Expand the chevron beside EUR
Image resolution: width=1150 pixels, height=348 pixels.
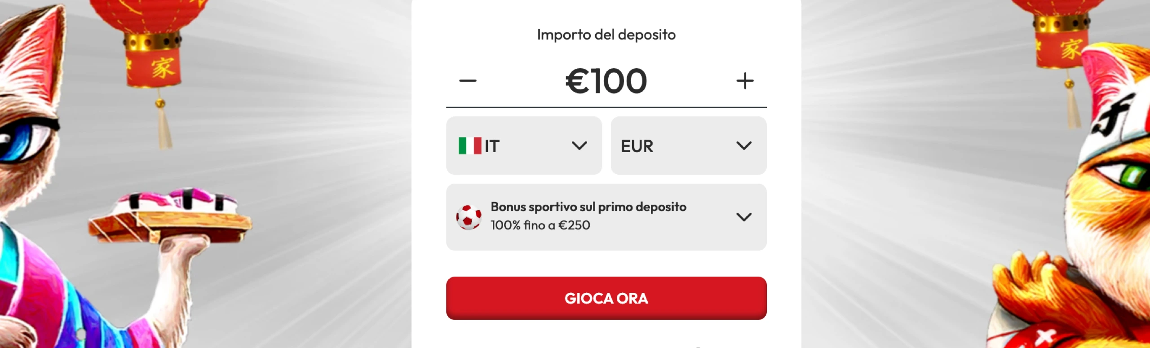point(744,146)
